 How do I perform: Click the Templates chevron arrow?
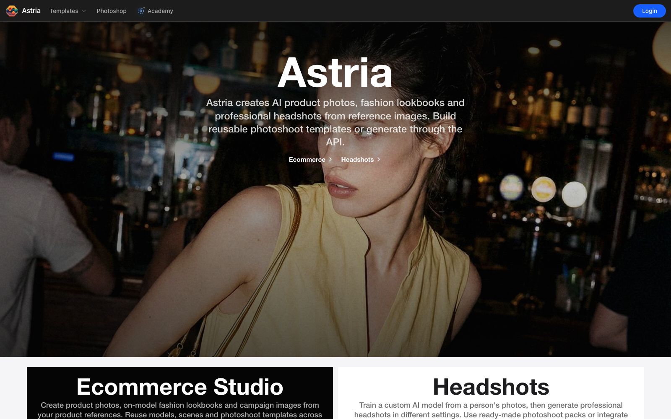click(x=83, y=11)
